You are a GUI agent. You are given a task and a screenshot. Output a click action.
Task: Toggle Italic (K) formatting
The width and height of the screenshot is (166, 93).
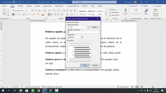coord(16,14)
